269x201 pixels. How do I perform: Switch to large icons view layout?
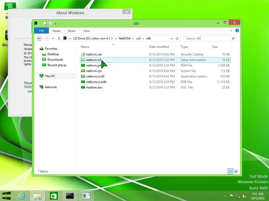[236, 171]
